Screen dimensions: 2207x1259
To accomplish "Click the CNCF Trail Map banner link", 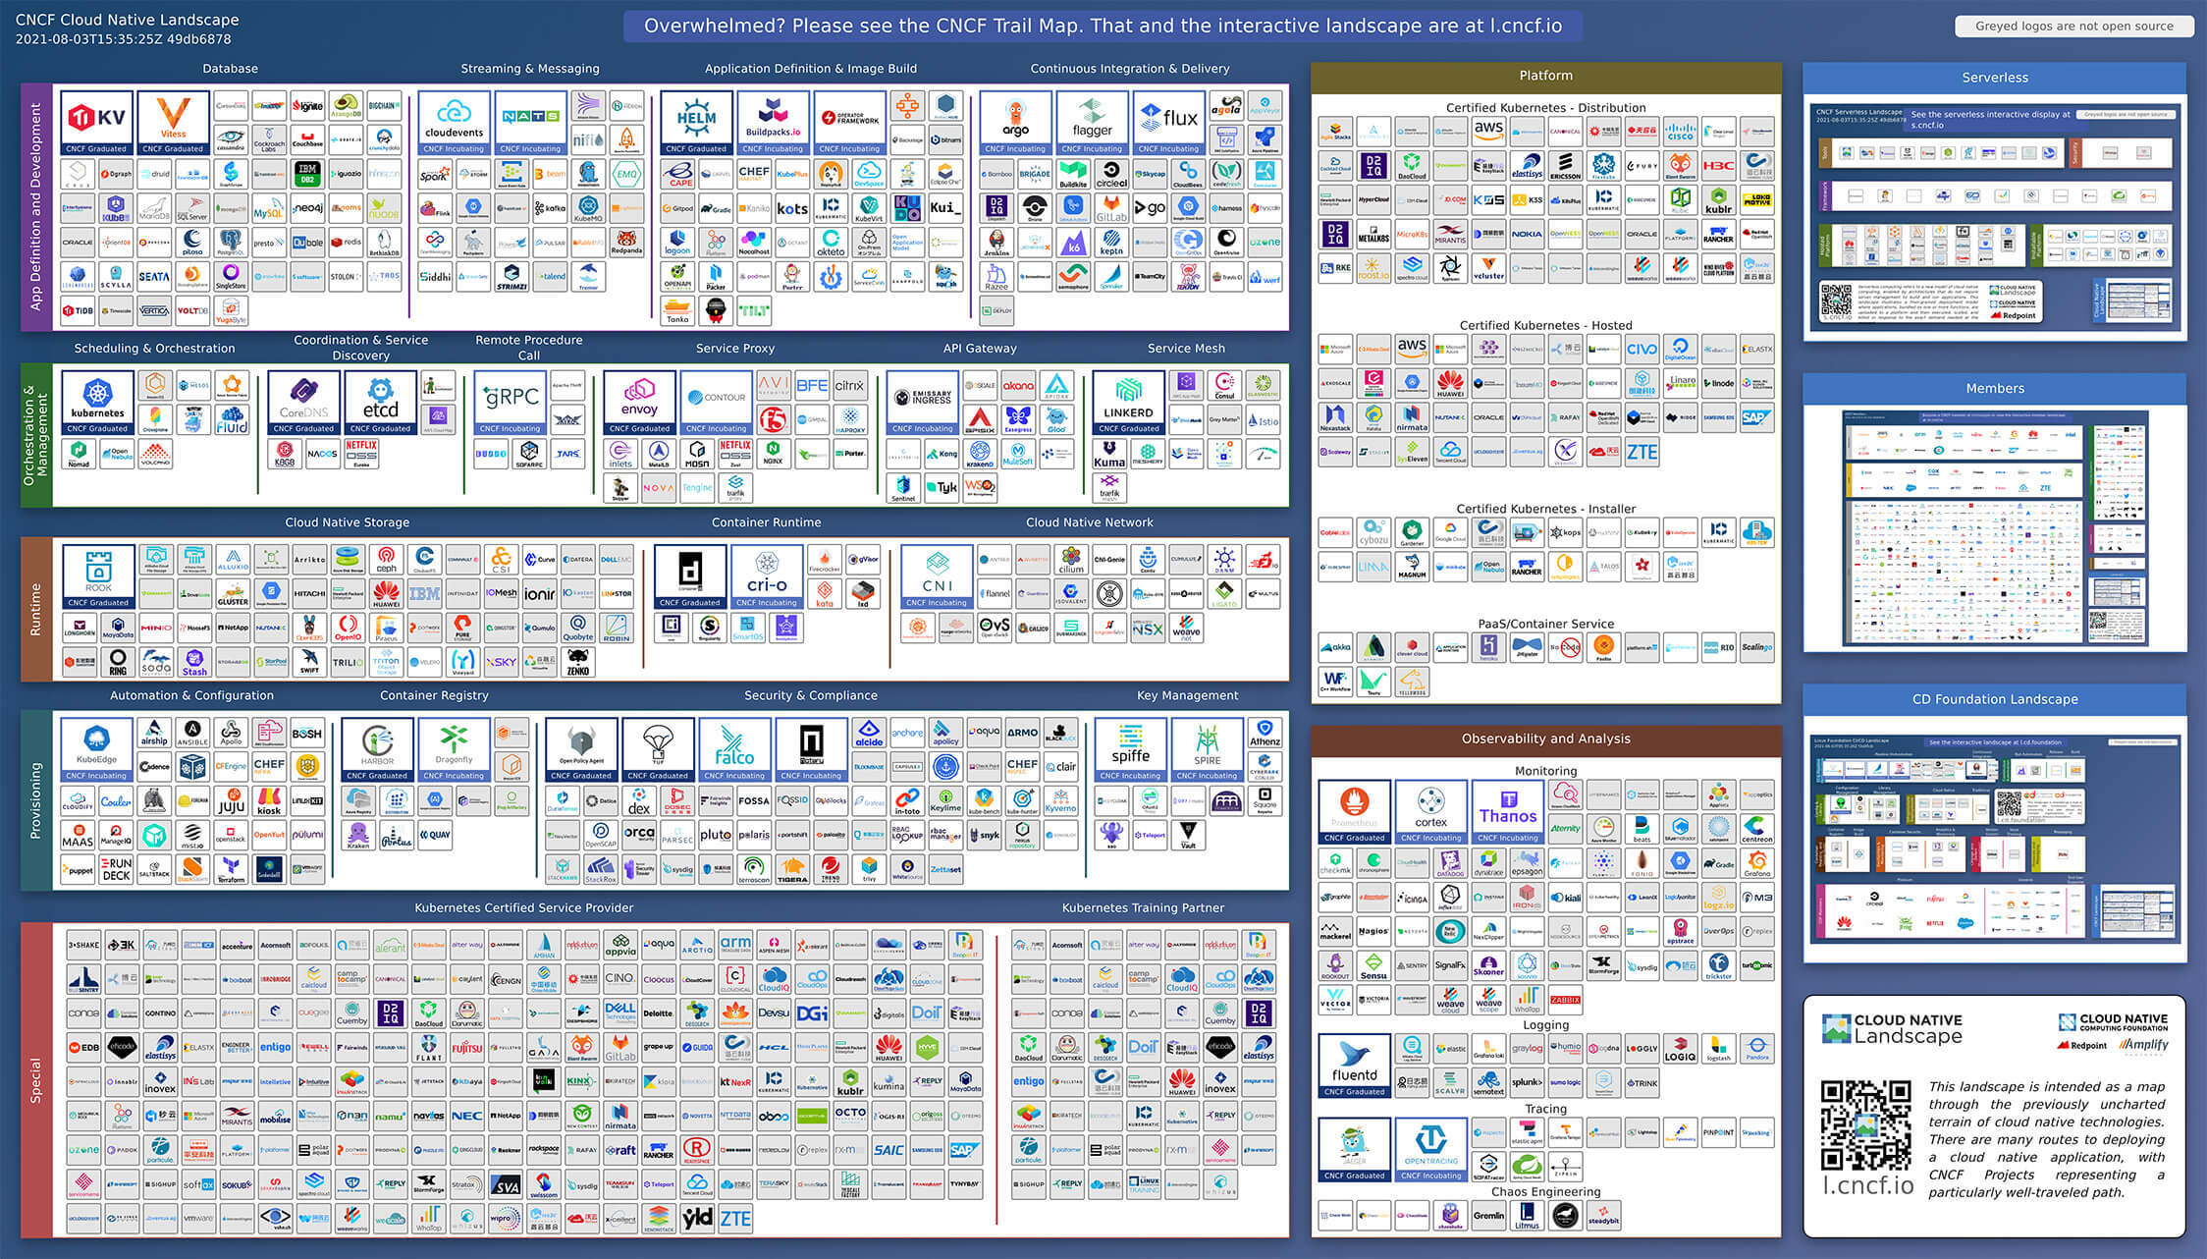I will point(1102,27).
